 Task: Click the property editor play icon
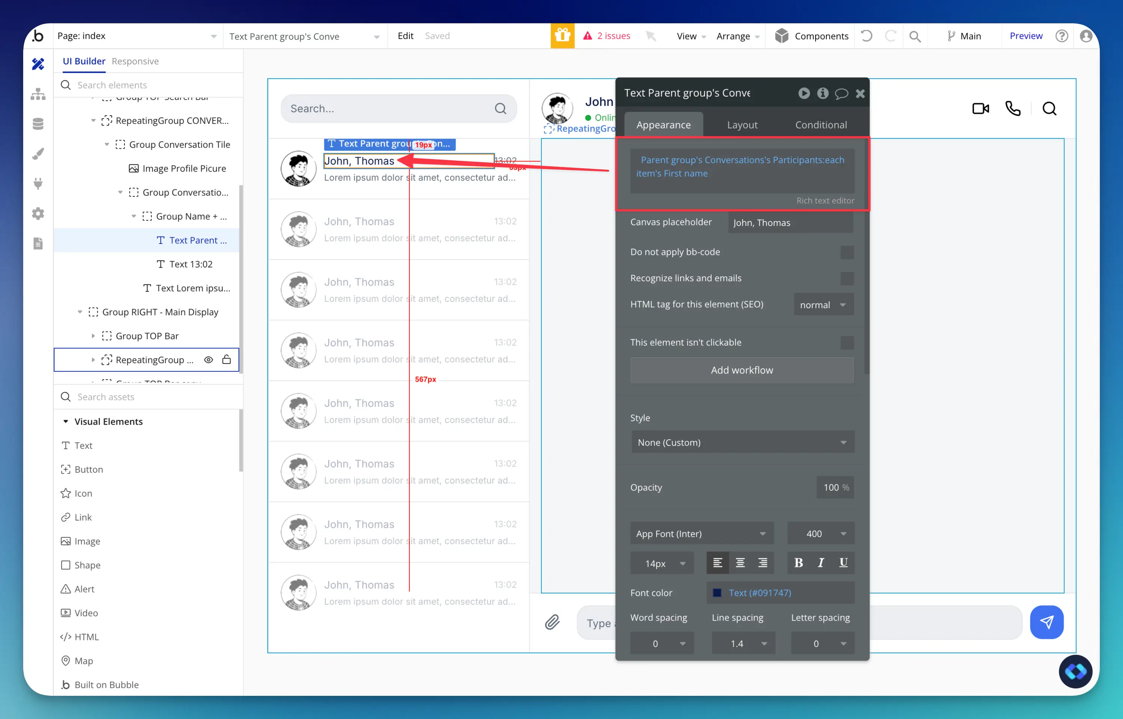click(804, 93)
